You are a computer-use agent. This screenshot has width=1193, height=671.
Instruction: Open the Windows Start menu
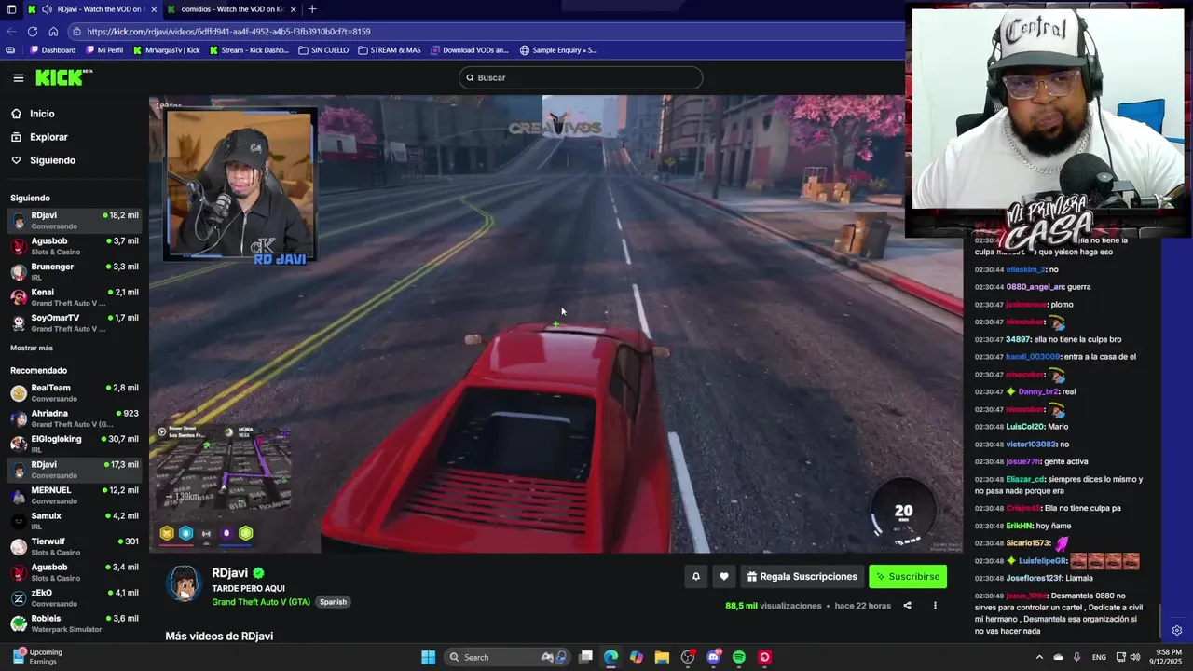pyautogui.click(x=428, y=657)
